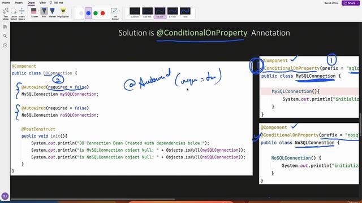Expand the Ink Colour dropdown arrow
The width and height of the screenshot is (362, 203).
pyautogui.click(x=119, y=11)
